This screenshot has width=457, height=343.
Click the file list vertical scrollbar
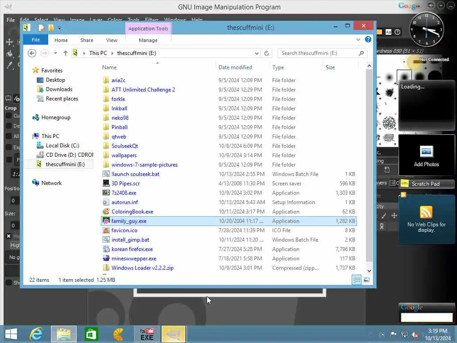tap(369, 166)
